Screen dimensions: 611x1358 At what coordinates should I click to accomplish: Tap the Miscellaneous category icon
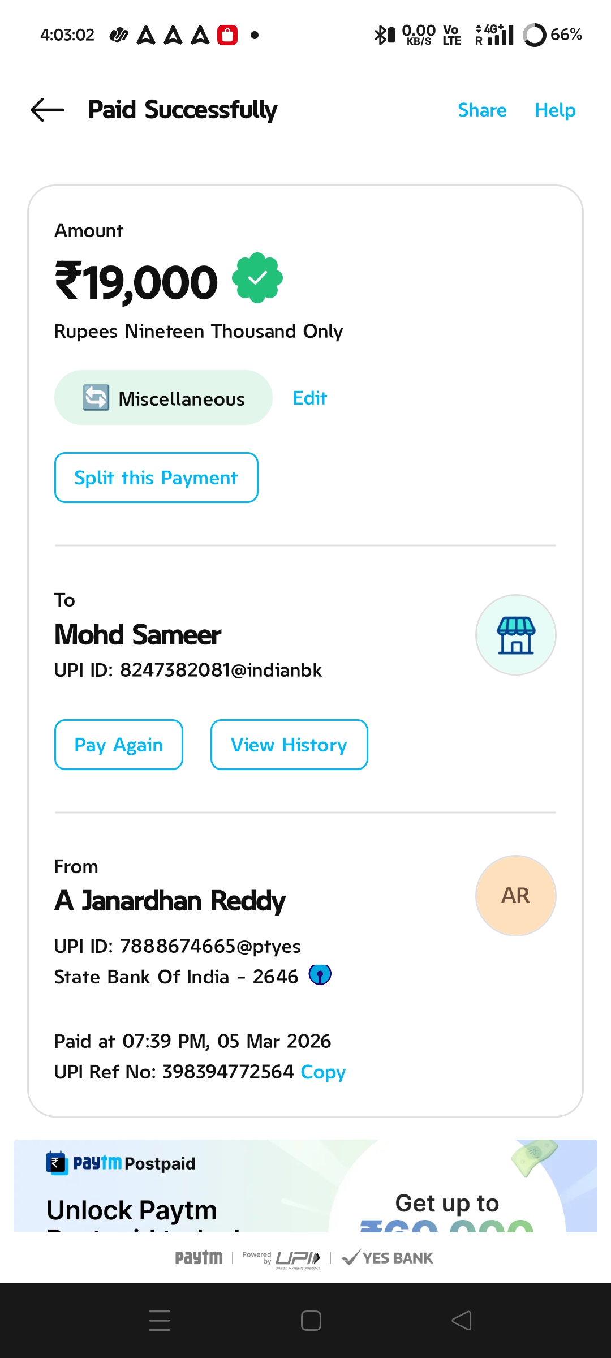click(96, 397)
